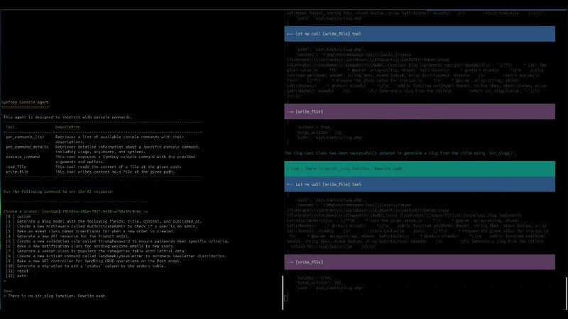
Task: Select the 'Description' column header
Action: coord(67,128)
